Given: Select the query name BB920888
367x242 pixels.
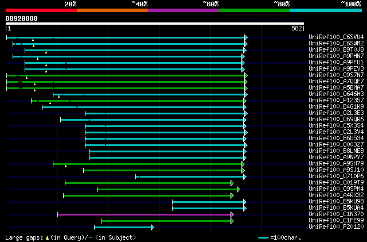Looking at the screenshot, I should pyautogui.click(x=21, y=18).
